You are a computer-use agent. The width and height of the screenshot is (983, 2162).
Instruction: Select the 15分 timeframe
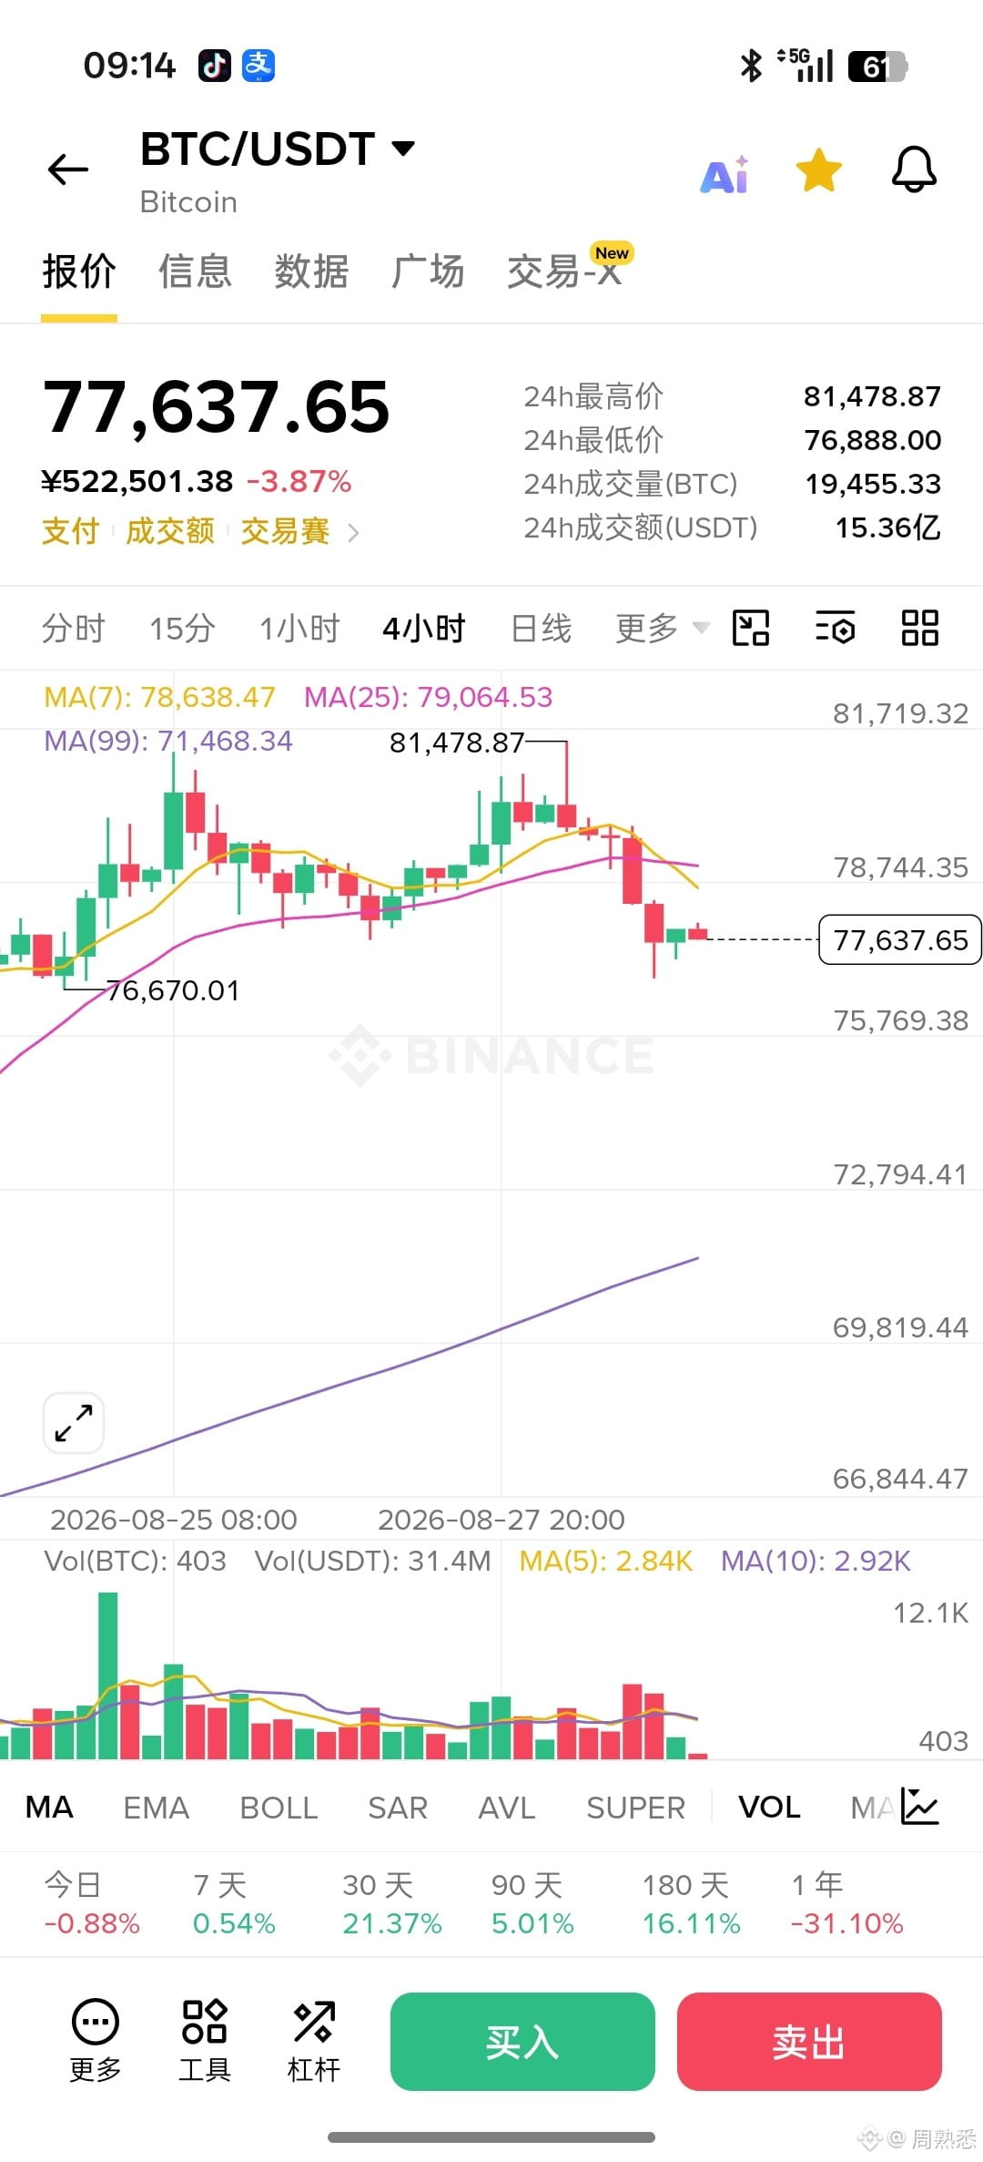point(182,628)
